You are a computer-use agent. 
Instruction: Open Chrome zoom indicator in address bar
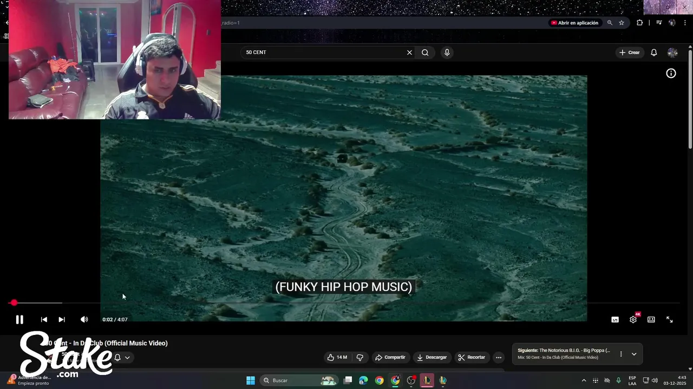(x=610, y=23)
